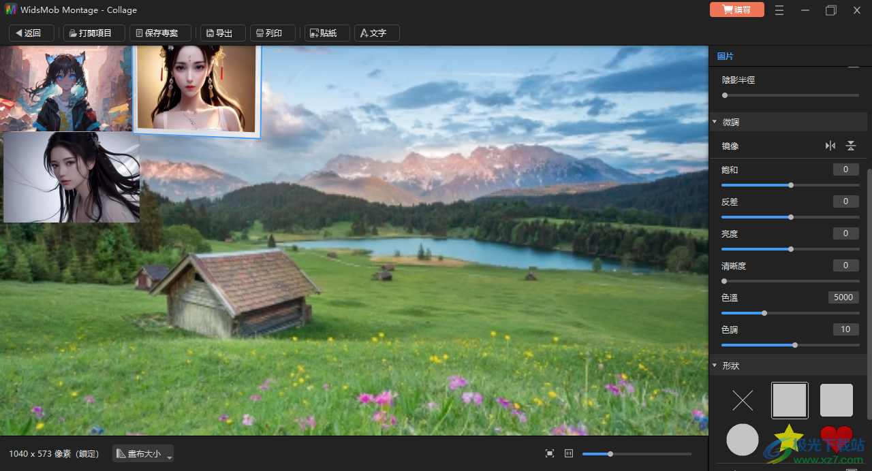The width and height of the screenshot is (872, 471).
Task: Select the star shape
Action: (x=790, y=438)
